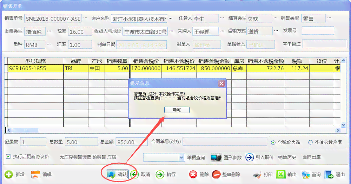
Task: Click the 732.76 amount cell
Action: pos(266,68)
